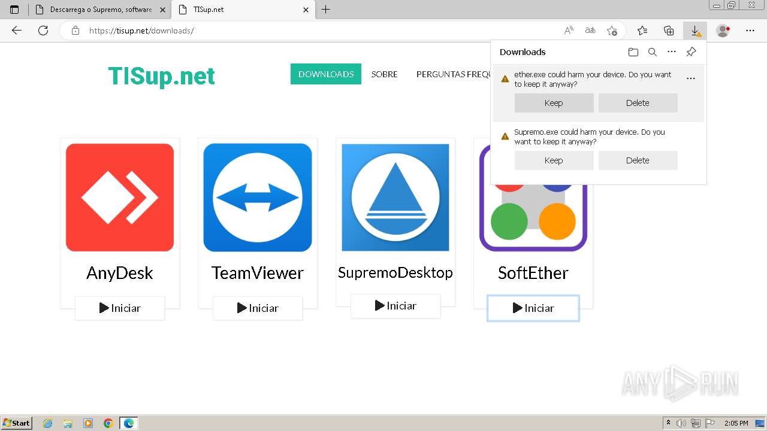Show hidden system tray icons
The image size is (767, 431).
pyautogui.click(x=669, y=423)
